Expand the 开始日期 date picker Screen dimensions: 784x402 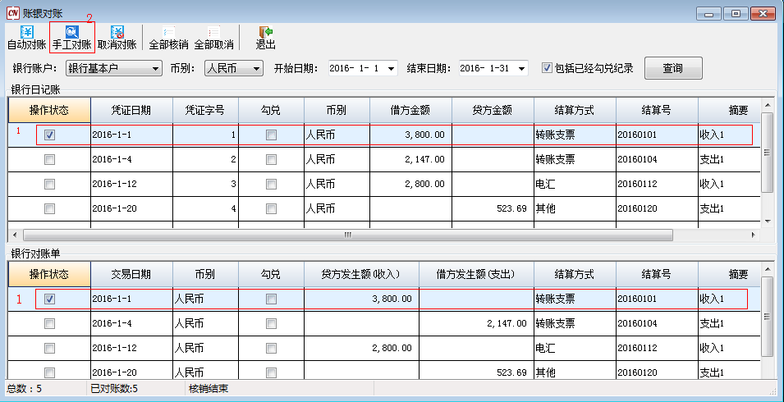tap(390, 69)
